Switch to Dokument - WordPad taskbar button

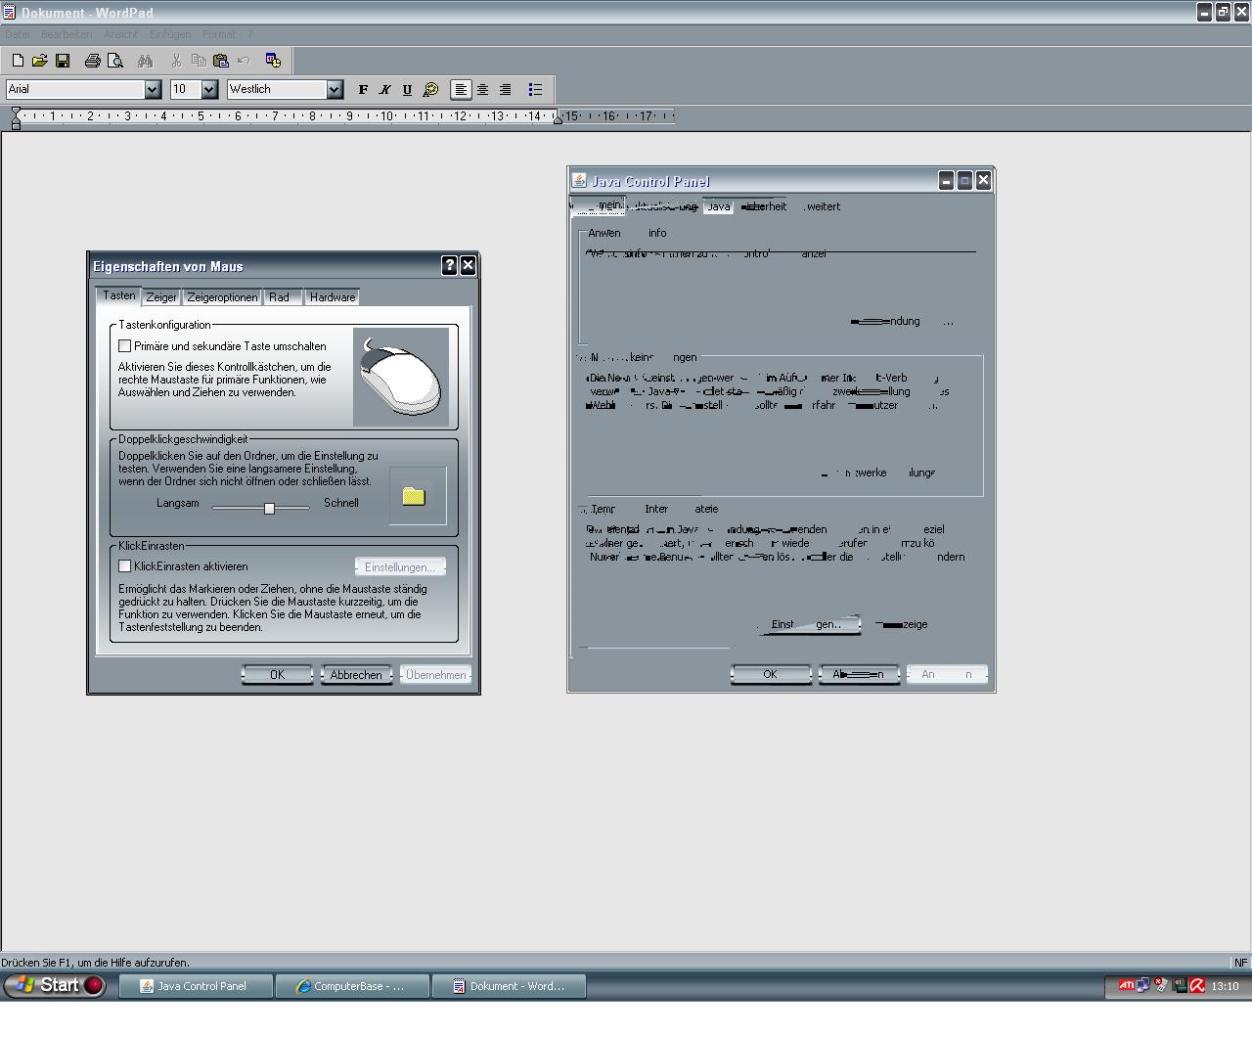(x=509, y=986)
